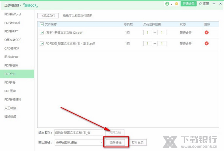Open 图片转PDF section
224x151 pixels.
(12, 57)
